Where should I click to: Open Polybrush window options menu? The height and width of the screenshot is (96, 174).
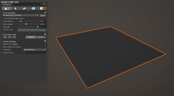click(x=41, y=4)
